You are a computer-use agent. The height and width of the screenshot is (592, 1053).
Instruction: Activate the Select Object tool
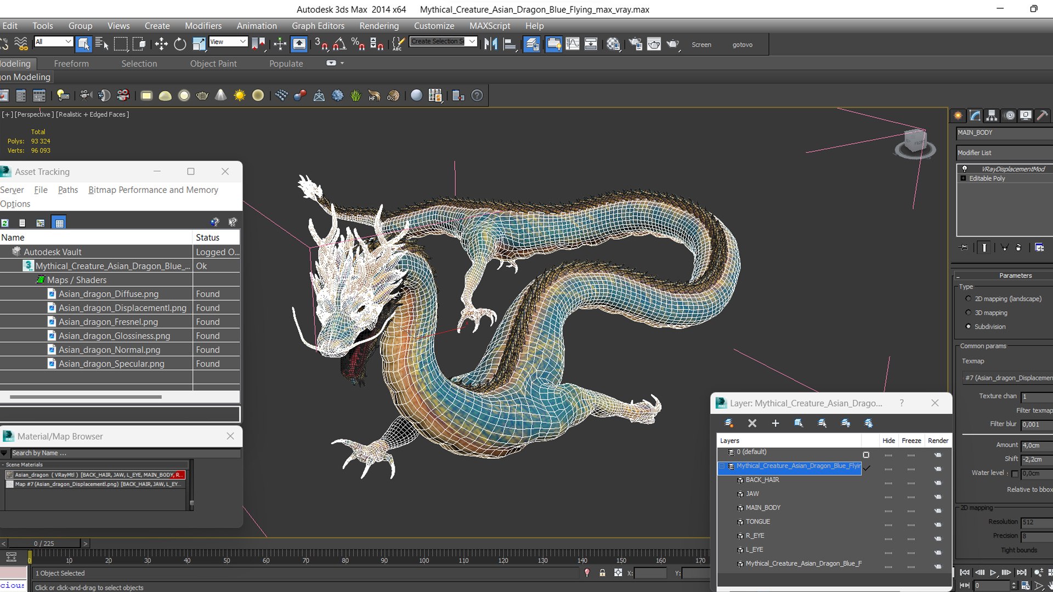point(83,44)
